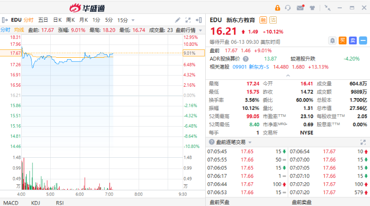The image size is (370, 206).
Task: Click the large 16.21 price
Action: tap(223, 32)
